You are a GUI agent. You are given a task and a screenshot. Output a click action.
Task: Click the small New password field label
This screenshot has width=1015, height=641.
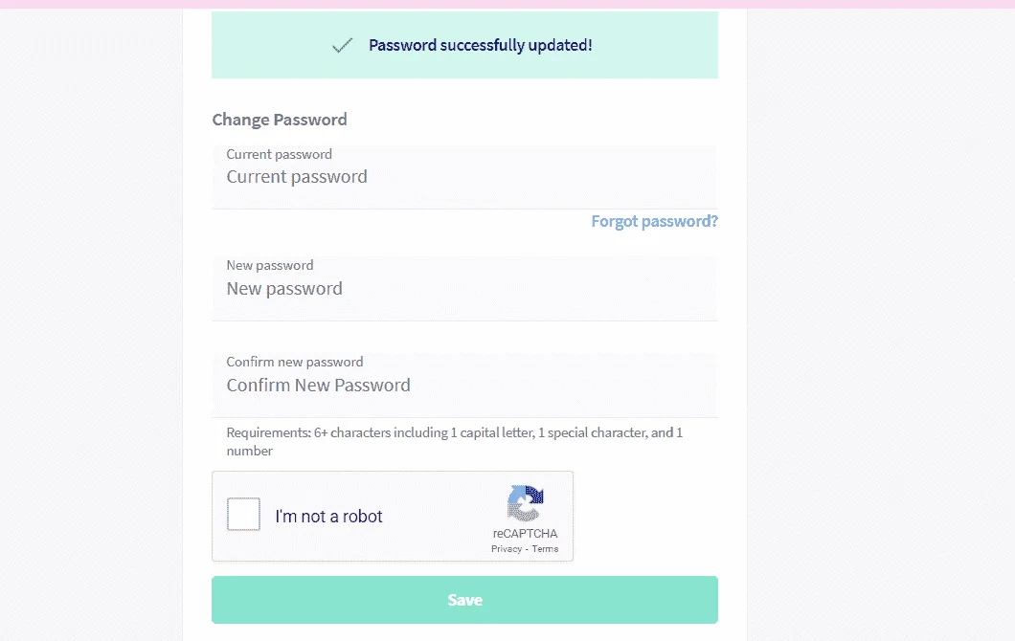point(270,265)
